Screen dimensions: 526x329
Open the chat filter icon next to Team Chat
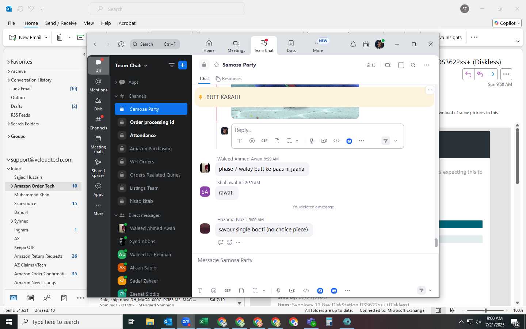171,65
